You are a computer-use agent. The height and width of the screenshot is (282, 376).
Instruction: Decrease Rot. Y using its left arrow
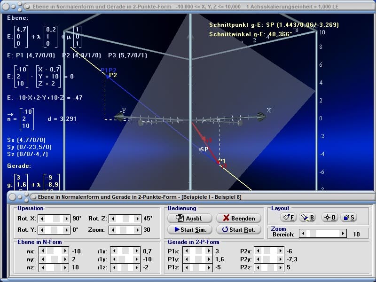(42, 230)
